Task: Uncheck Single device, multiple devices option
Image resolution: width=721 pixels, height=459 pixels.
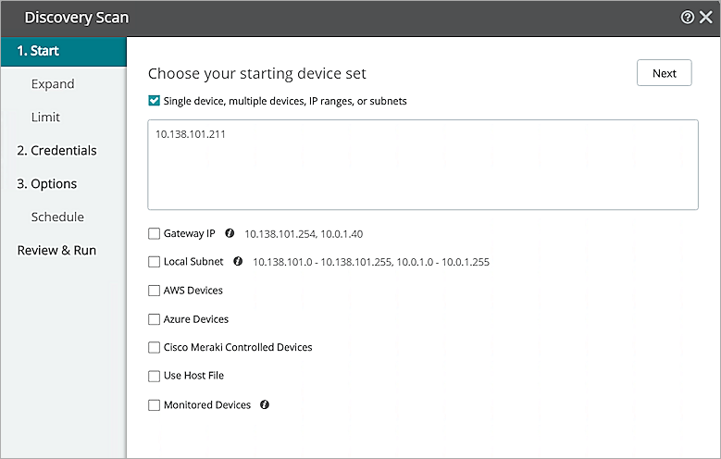Action: click(x=154, y=101)
